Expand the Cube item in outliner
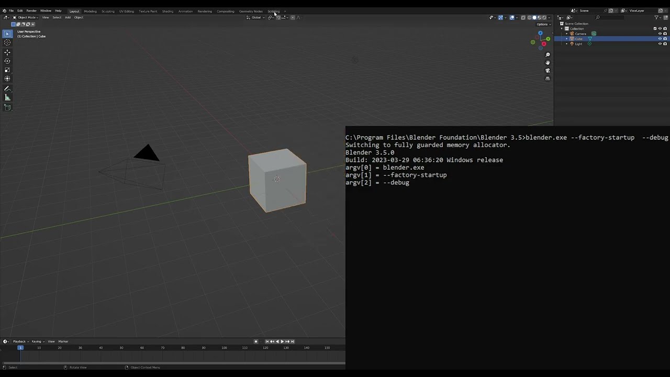This screenshot has width=670, height=377. (566, 39)
